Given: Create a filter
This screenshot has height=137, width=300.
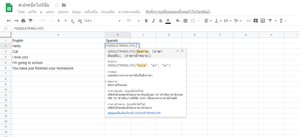Looking at the screenshot, I should pos(270,21).
